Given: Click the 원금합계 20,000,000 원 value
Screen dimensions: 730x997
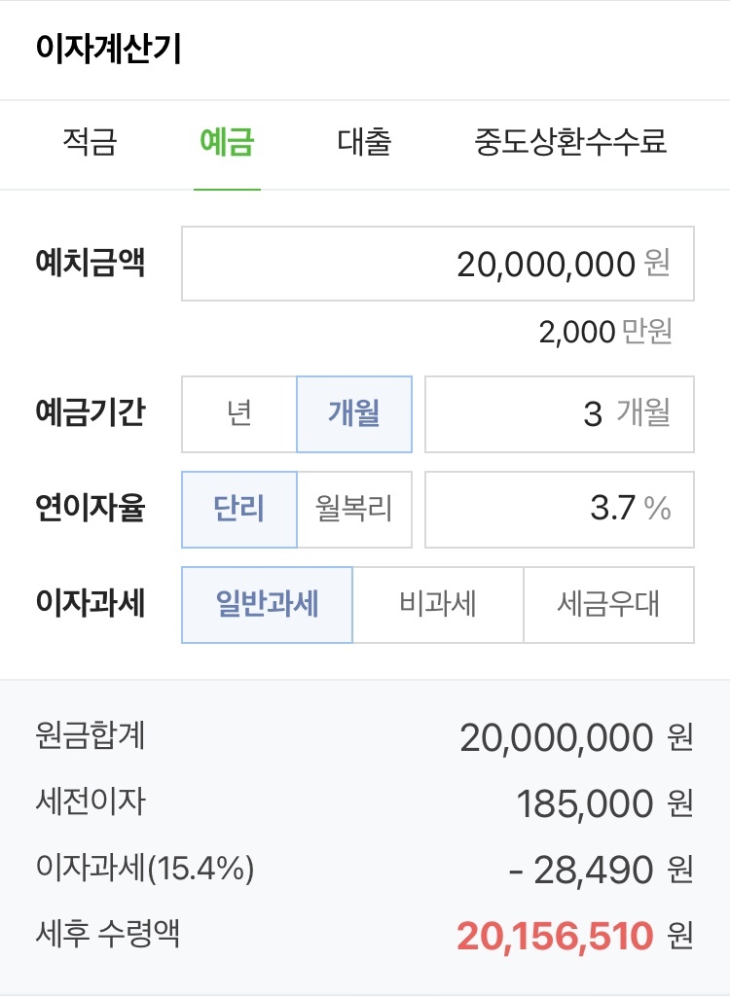Looking at the screenshot, I should [576, 737].
